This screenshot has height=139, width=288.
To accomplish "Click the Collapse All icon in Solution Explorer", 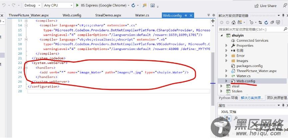I will pos(272,22).
